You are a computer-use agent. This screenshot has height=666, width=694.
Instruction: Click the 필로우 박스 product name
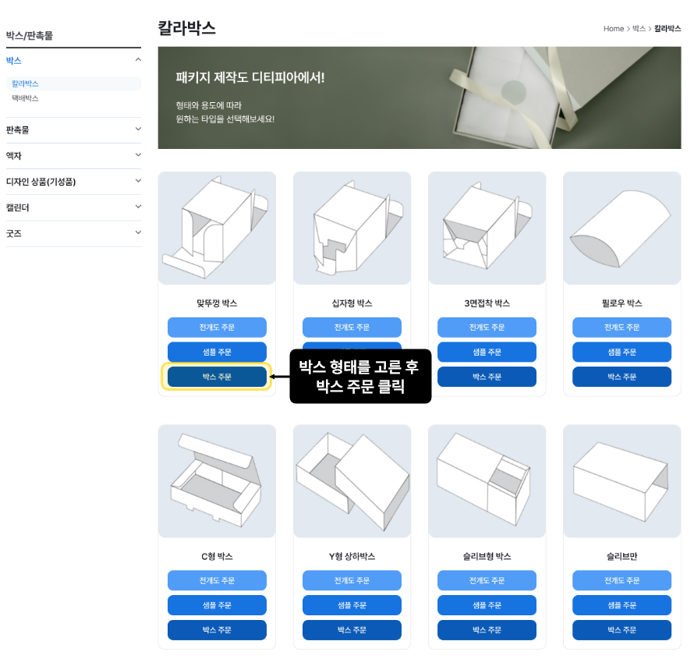pyautogui.click(x=621, y=303)
